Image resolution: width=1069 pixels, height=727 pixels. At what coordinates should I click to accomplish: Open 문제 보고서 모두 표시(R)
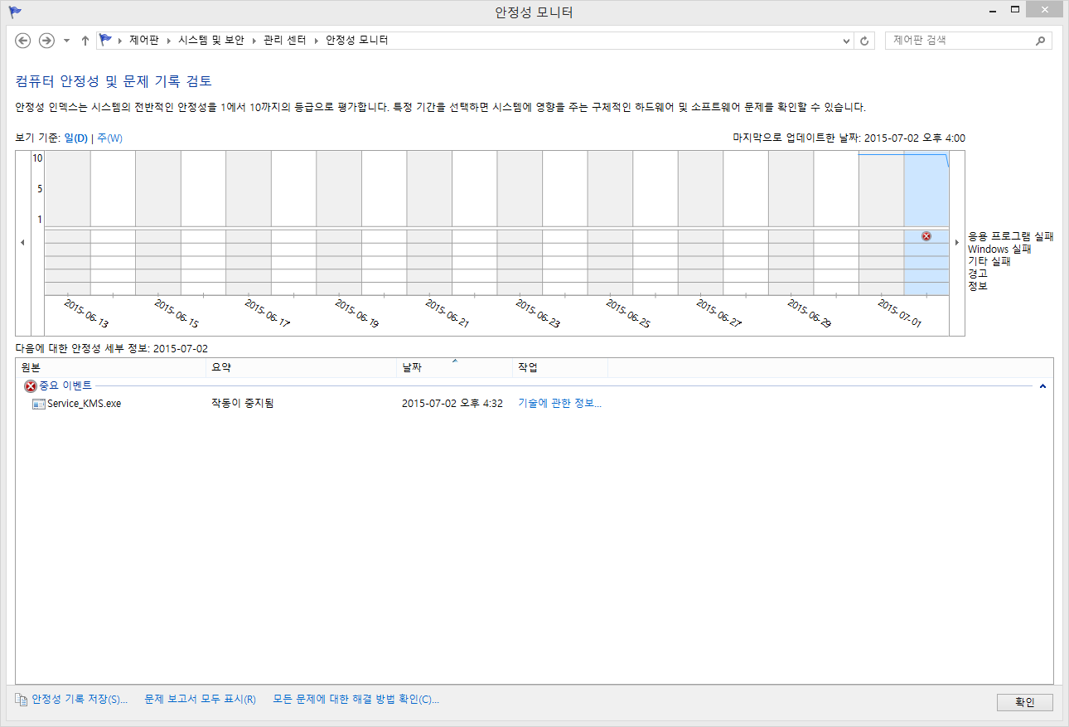point(200,700)
